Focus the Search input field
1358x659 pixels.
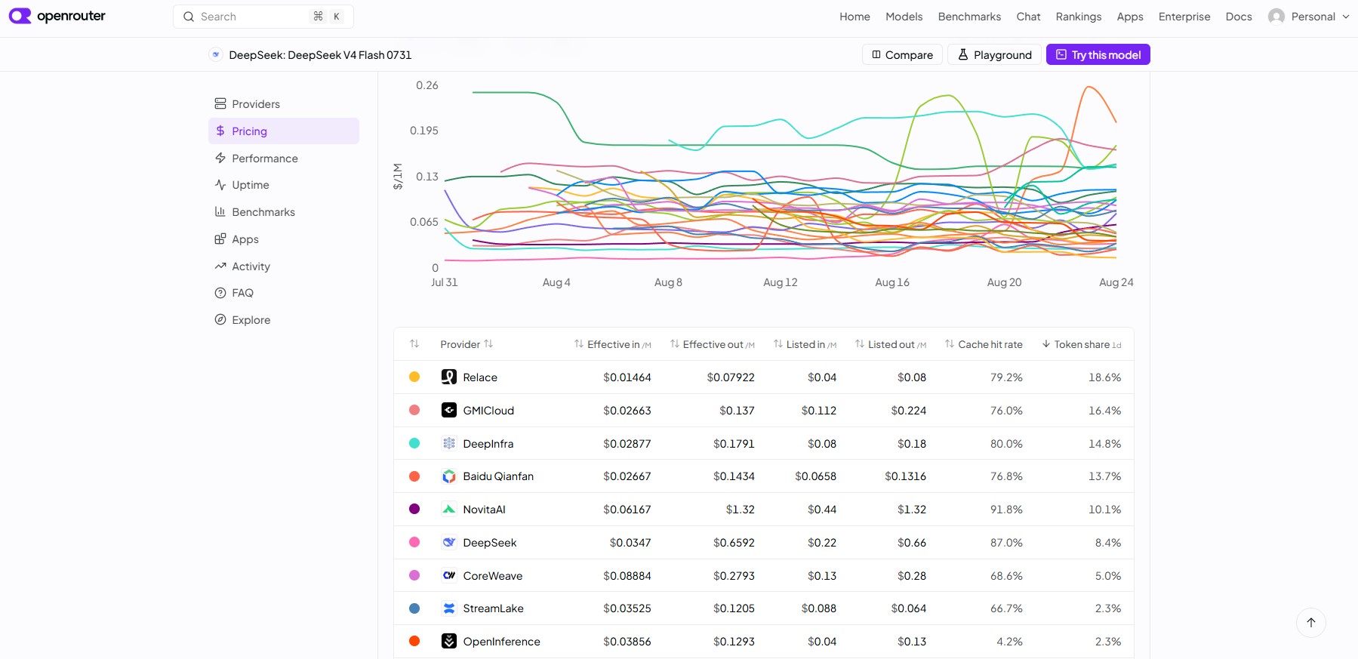pos(263,17)
